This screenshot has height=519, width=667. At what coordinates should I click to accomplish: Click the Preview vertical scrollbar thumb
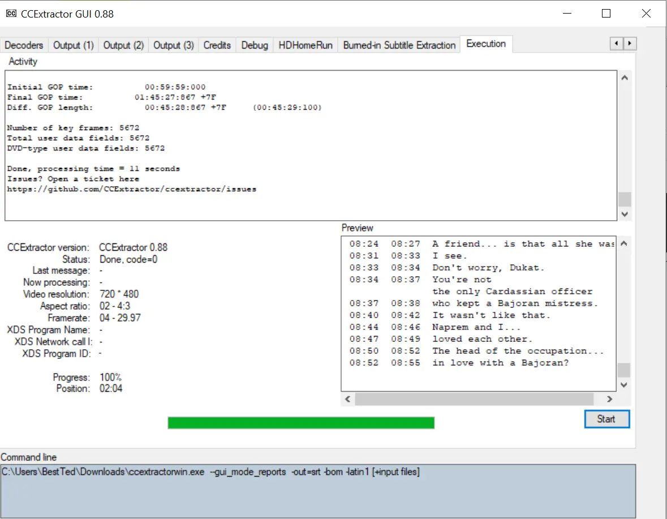(x=623, y=370)
